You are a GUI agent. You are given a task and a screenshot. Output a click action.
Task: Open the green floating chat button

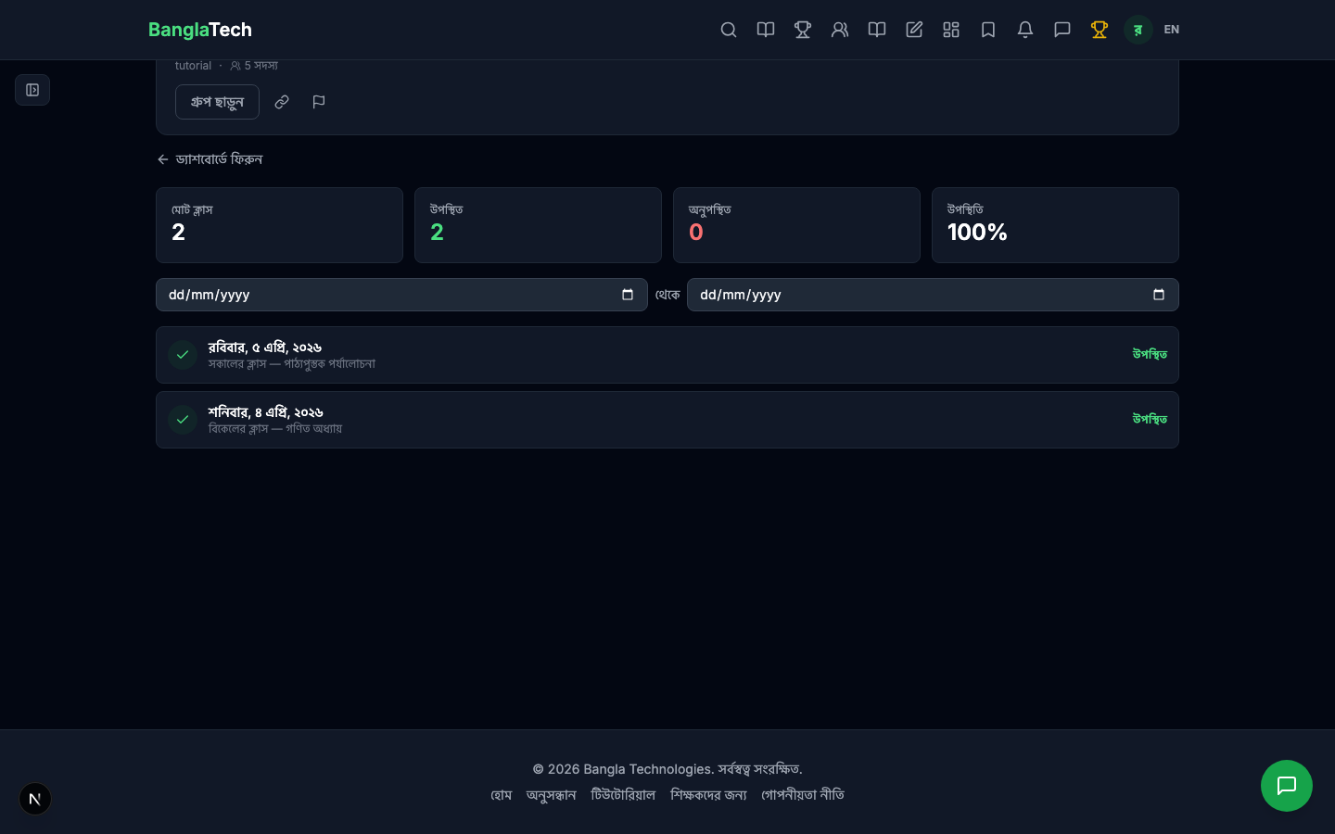point(1287,786)
